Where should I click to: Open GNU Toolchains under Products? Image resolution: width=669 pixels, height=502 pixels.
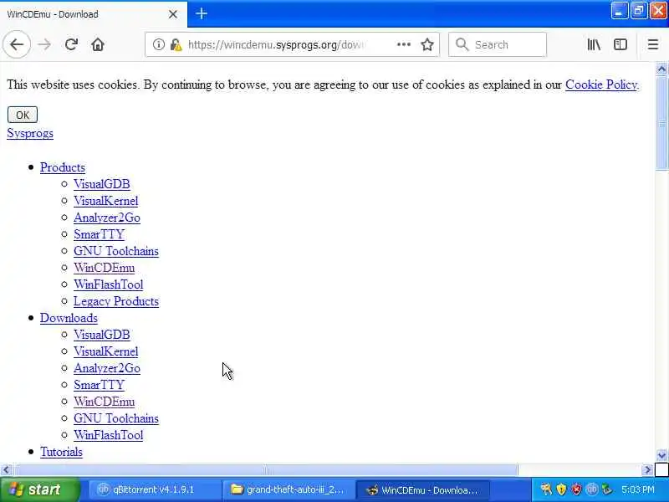(116, 251)
